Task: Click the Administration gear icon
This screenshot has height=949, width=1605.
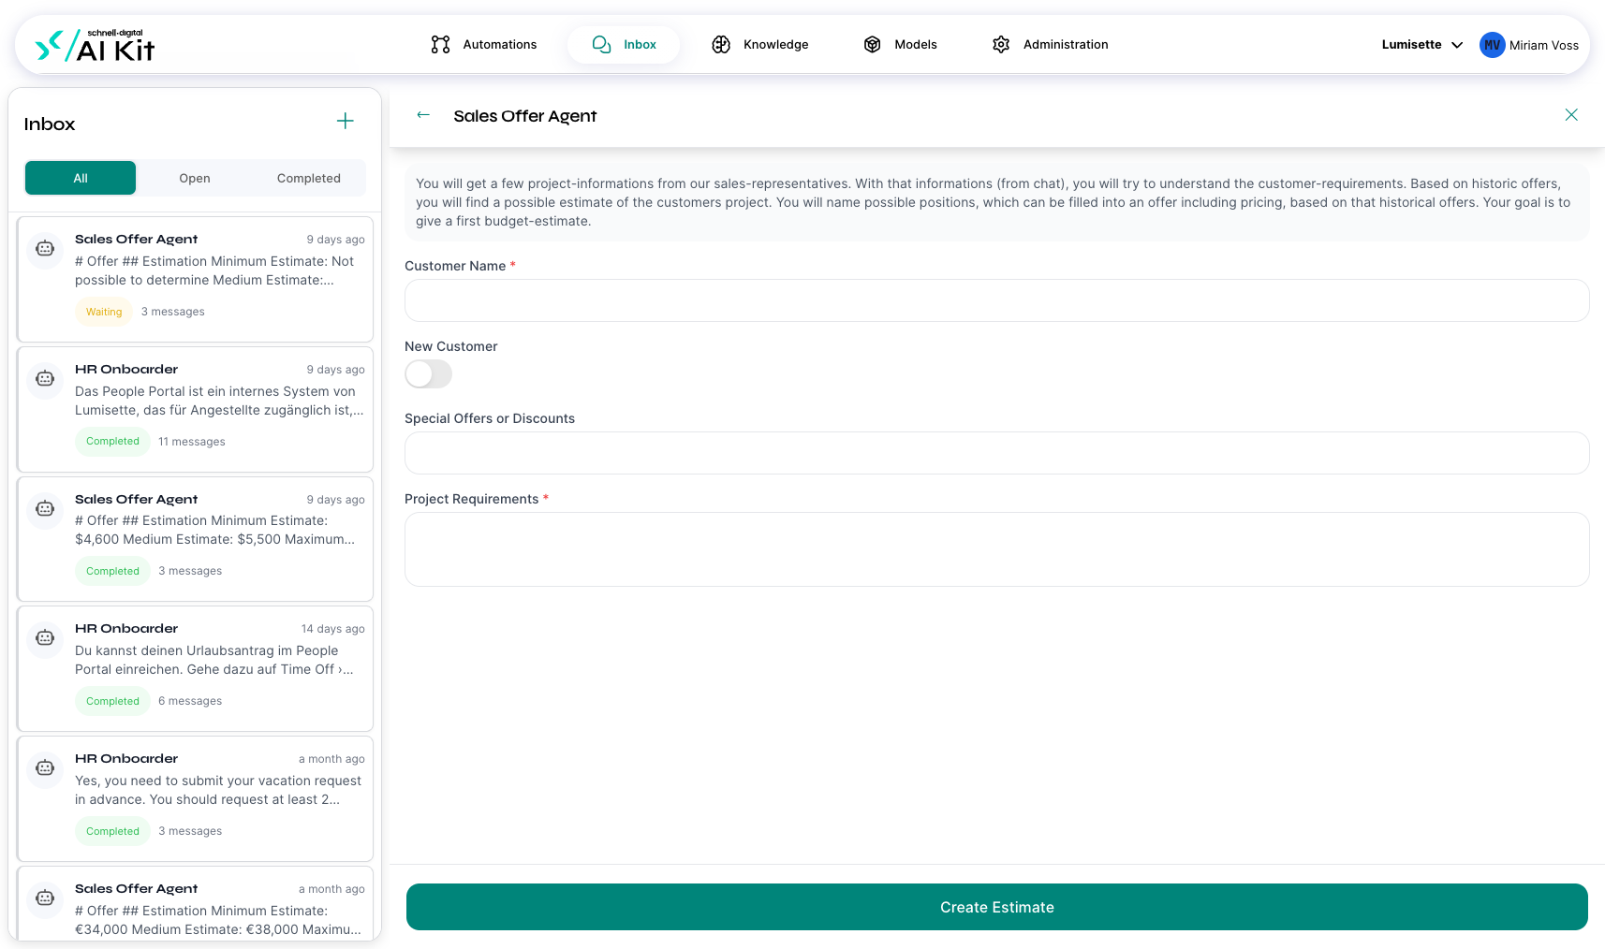Action: click(1001, 44)
